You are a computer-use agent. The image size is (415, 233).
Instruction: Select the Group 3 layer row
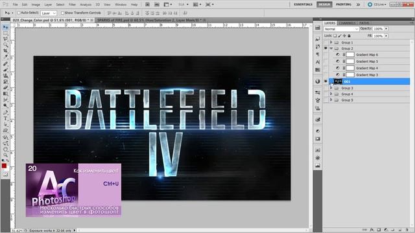pyautogui.click(x=366, y=88)
